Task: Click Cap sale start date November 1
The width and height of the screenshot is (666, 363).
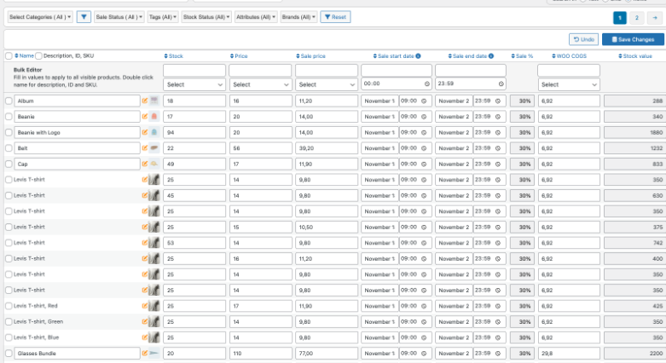Action: tap(379, 164)
